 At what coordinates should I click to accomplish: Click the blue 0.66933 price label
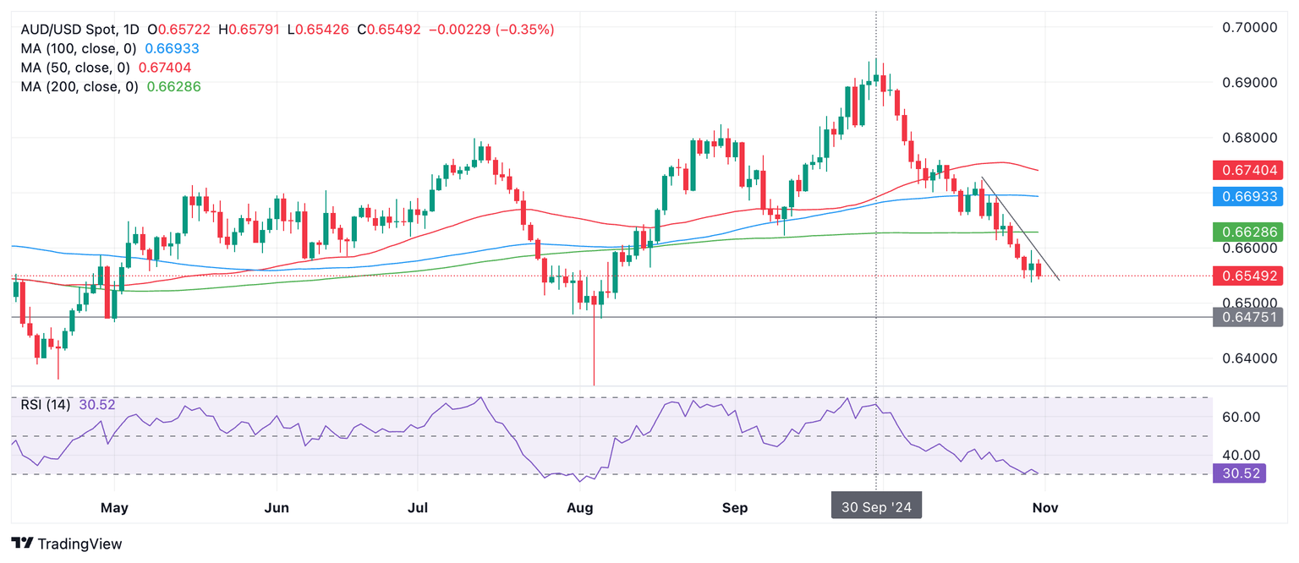pos(1247,197)
